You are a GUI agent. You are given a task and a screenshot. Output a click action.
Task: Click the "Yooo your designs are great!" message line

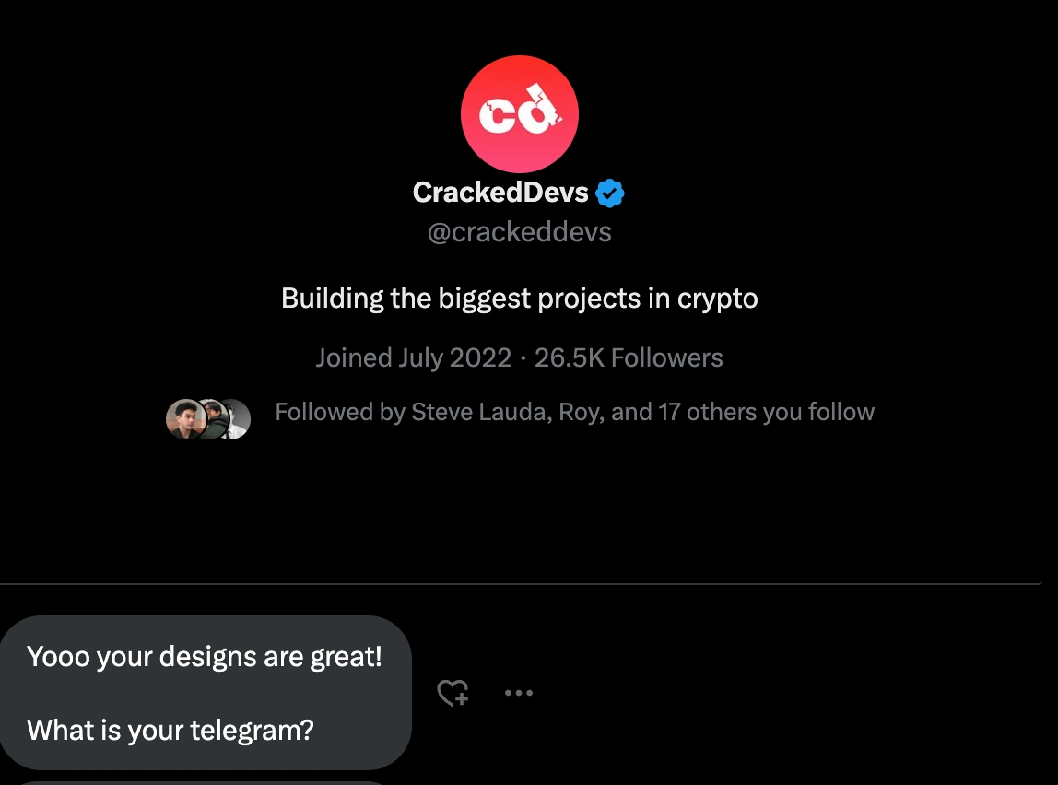point(204,657)
